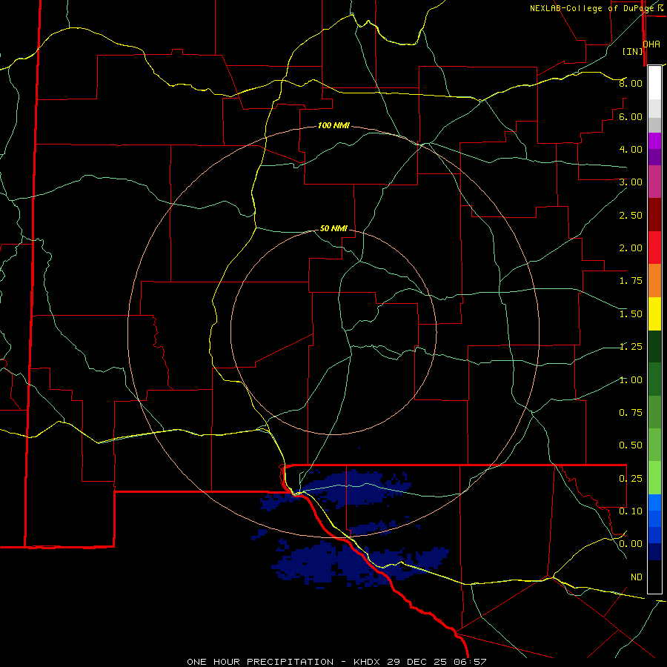This screenshot has height=667, width=667.
Task: Pick the black ND legend swatch
Action: (654, 577)
